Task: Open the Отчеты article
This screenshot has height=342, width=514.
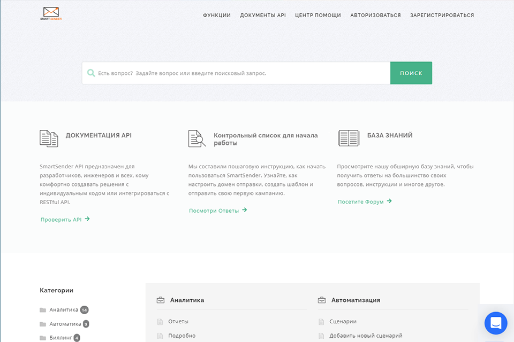Action: click(x=178, y=322)
